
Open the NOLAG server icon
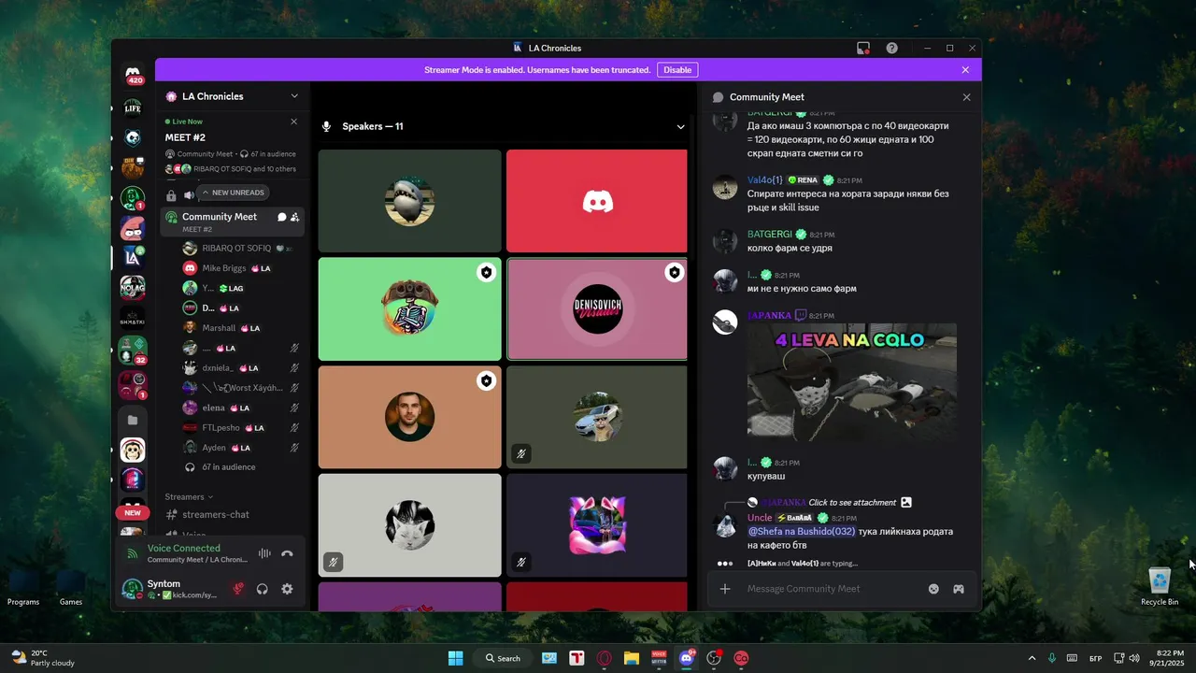click(x=133, y=288)
